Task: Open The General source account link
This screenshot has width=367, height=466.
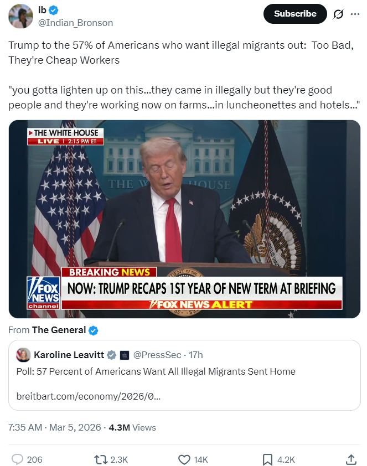Action: click(x=59, y=330)
